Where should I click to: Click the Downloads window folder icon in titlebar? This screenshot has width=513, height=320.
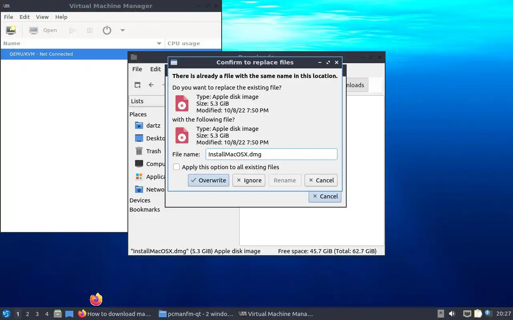coord(134,57)
